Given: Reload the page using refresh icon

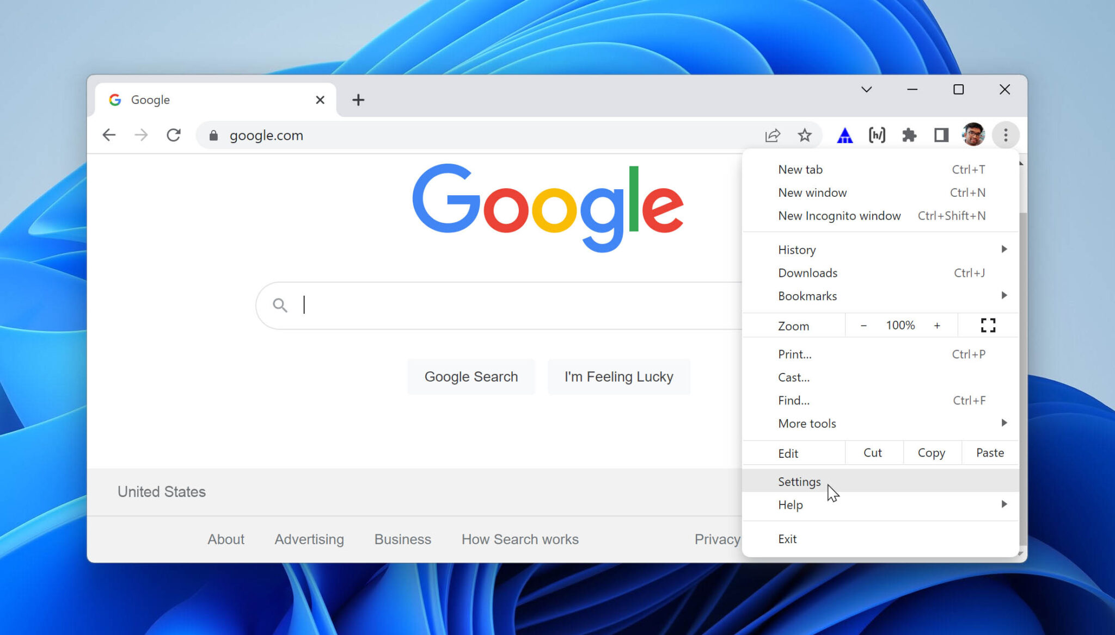Looking at the screenshot, I should pyautogui.click(x=174, y=135).
